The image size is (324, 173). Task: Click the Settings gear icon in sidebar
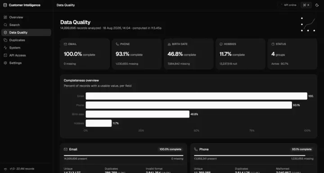tap(5, 63)
